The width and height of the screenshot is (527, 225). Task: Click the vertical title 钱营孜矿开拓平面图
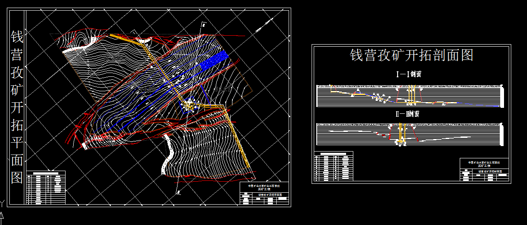point(17,106)
